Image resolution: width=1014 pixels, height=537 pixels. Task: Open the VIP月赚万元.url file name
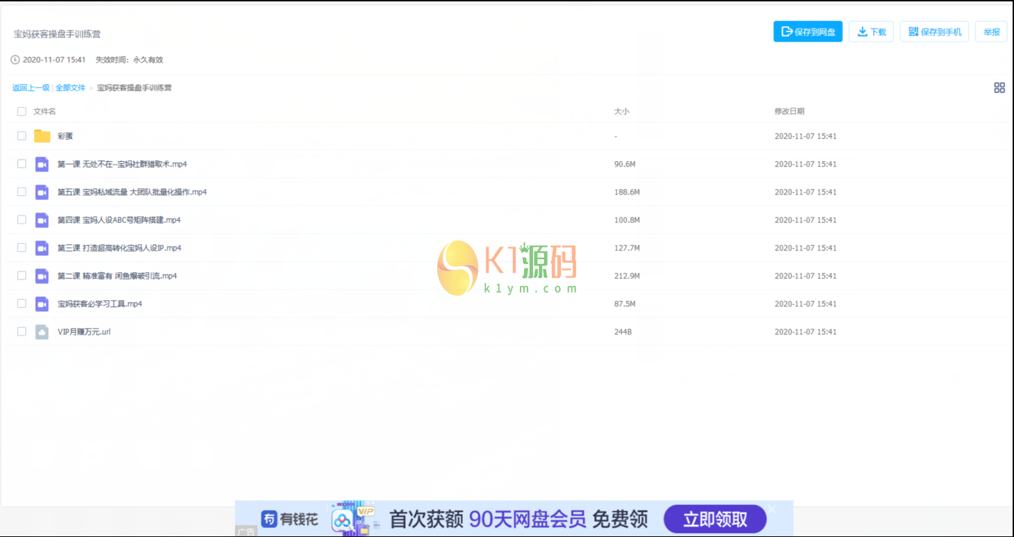click(x=84, y=332)
